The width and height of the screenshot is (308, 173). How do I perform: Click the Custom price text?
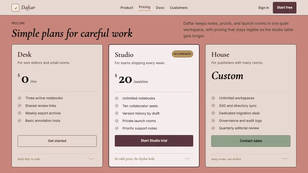point(227,76)
